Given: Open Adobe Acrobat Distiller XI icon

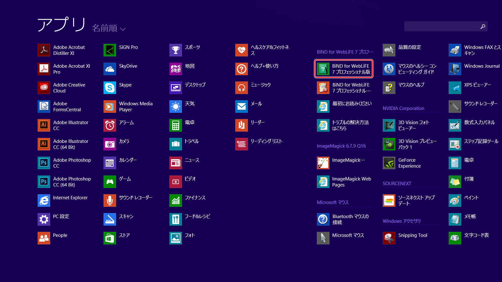Looking at the screenshot, I should 44,50.
